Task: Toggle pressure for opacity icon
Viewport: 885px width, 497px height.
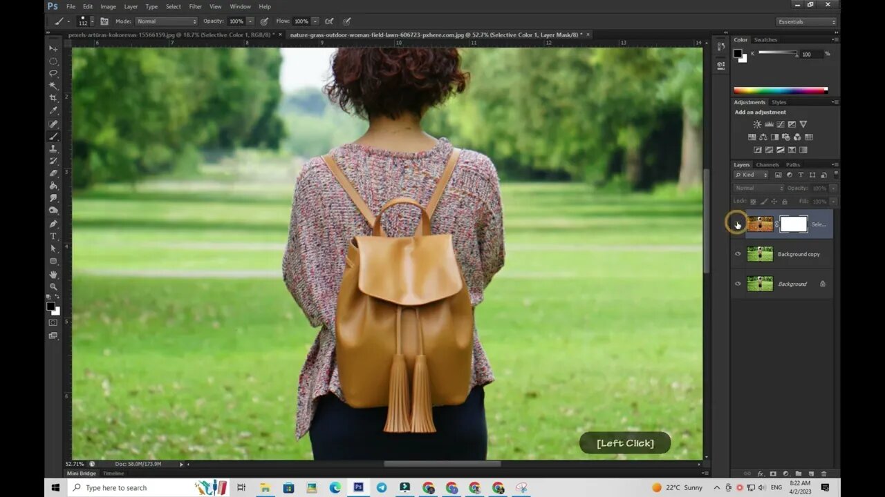Action: (264, 21)
